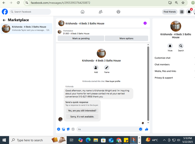Choose a GIF icon in composer
Viewport: 195px width, 144px height.
[x=73, y=129]
